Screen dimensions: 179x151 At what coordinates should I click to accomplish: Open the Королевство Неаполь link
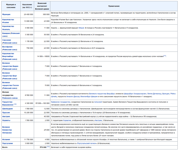(8, 28)
